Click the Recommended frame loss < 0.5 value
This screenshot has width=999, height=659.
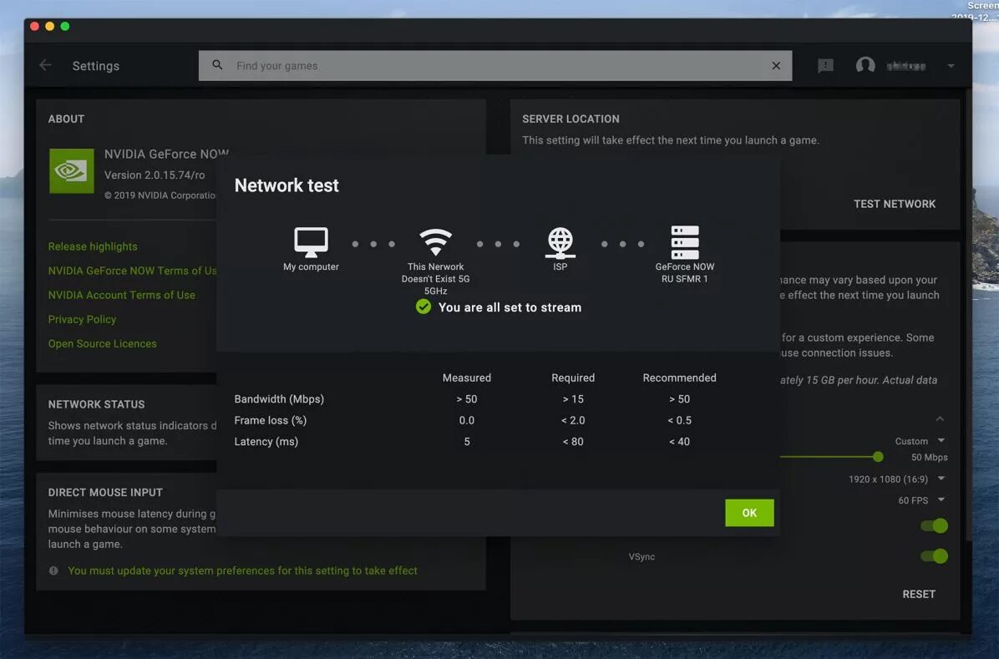(x=679, y=421)
